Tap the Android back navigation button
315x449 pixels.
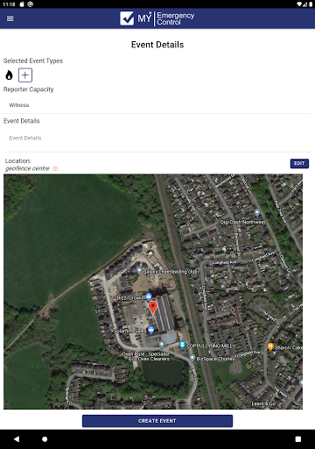click(17, 439)
